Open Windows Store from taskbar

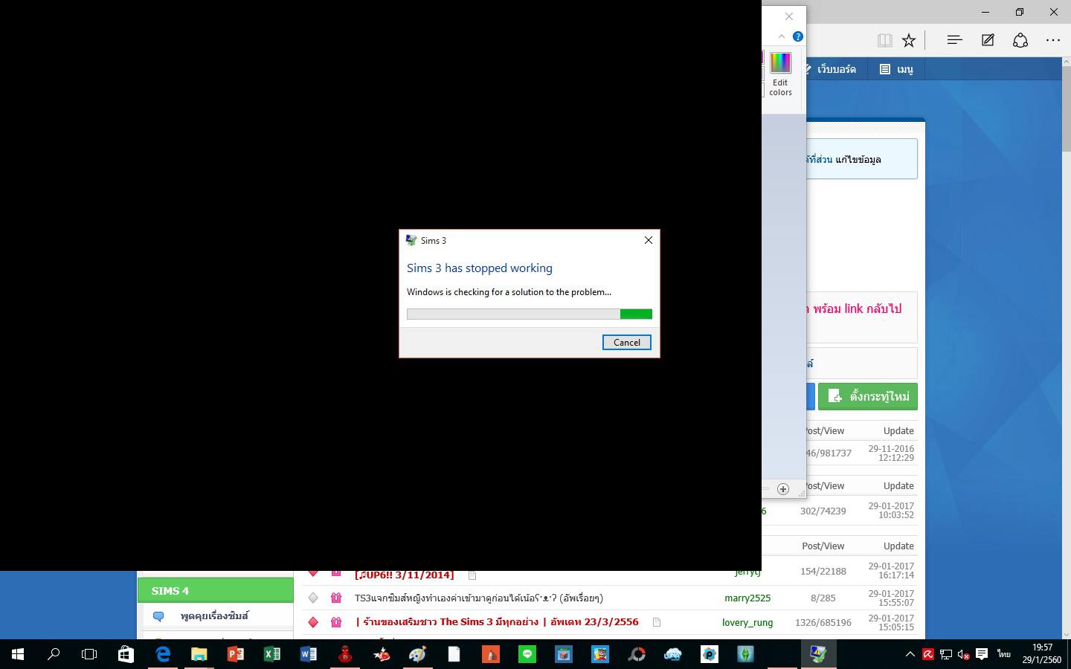click(x=126, y=654)
